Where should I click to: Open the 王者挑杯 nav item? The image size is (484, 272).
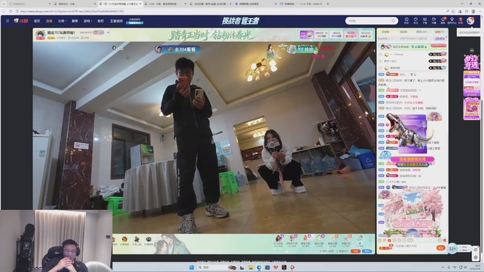[x=116, y=21]
